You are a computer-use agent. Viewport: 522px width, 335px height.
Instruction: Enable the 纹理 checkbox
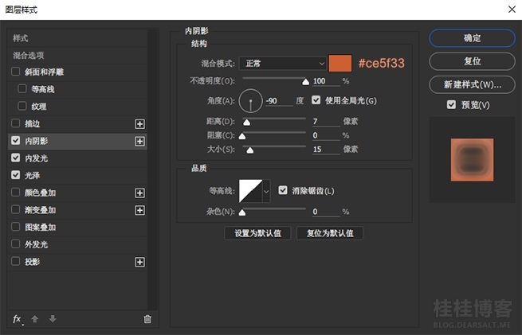click(x=22, y=106)
